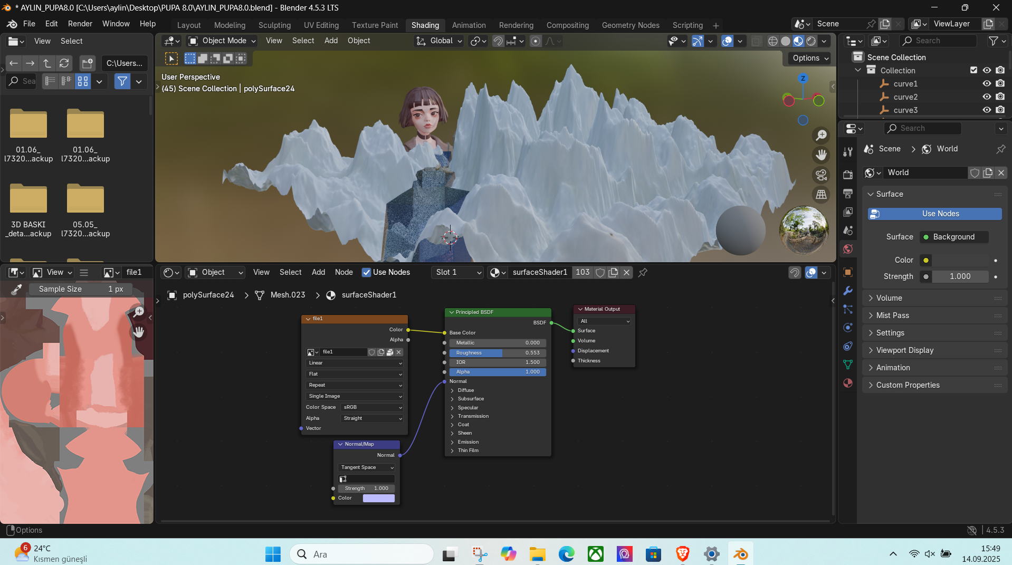This screenshot has width=1012, height=565.
Task: Toggle Collection exclude checkbox in outliner
Action: [973, 70]
